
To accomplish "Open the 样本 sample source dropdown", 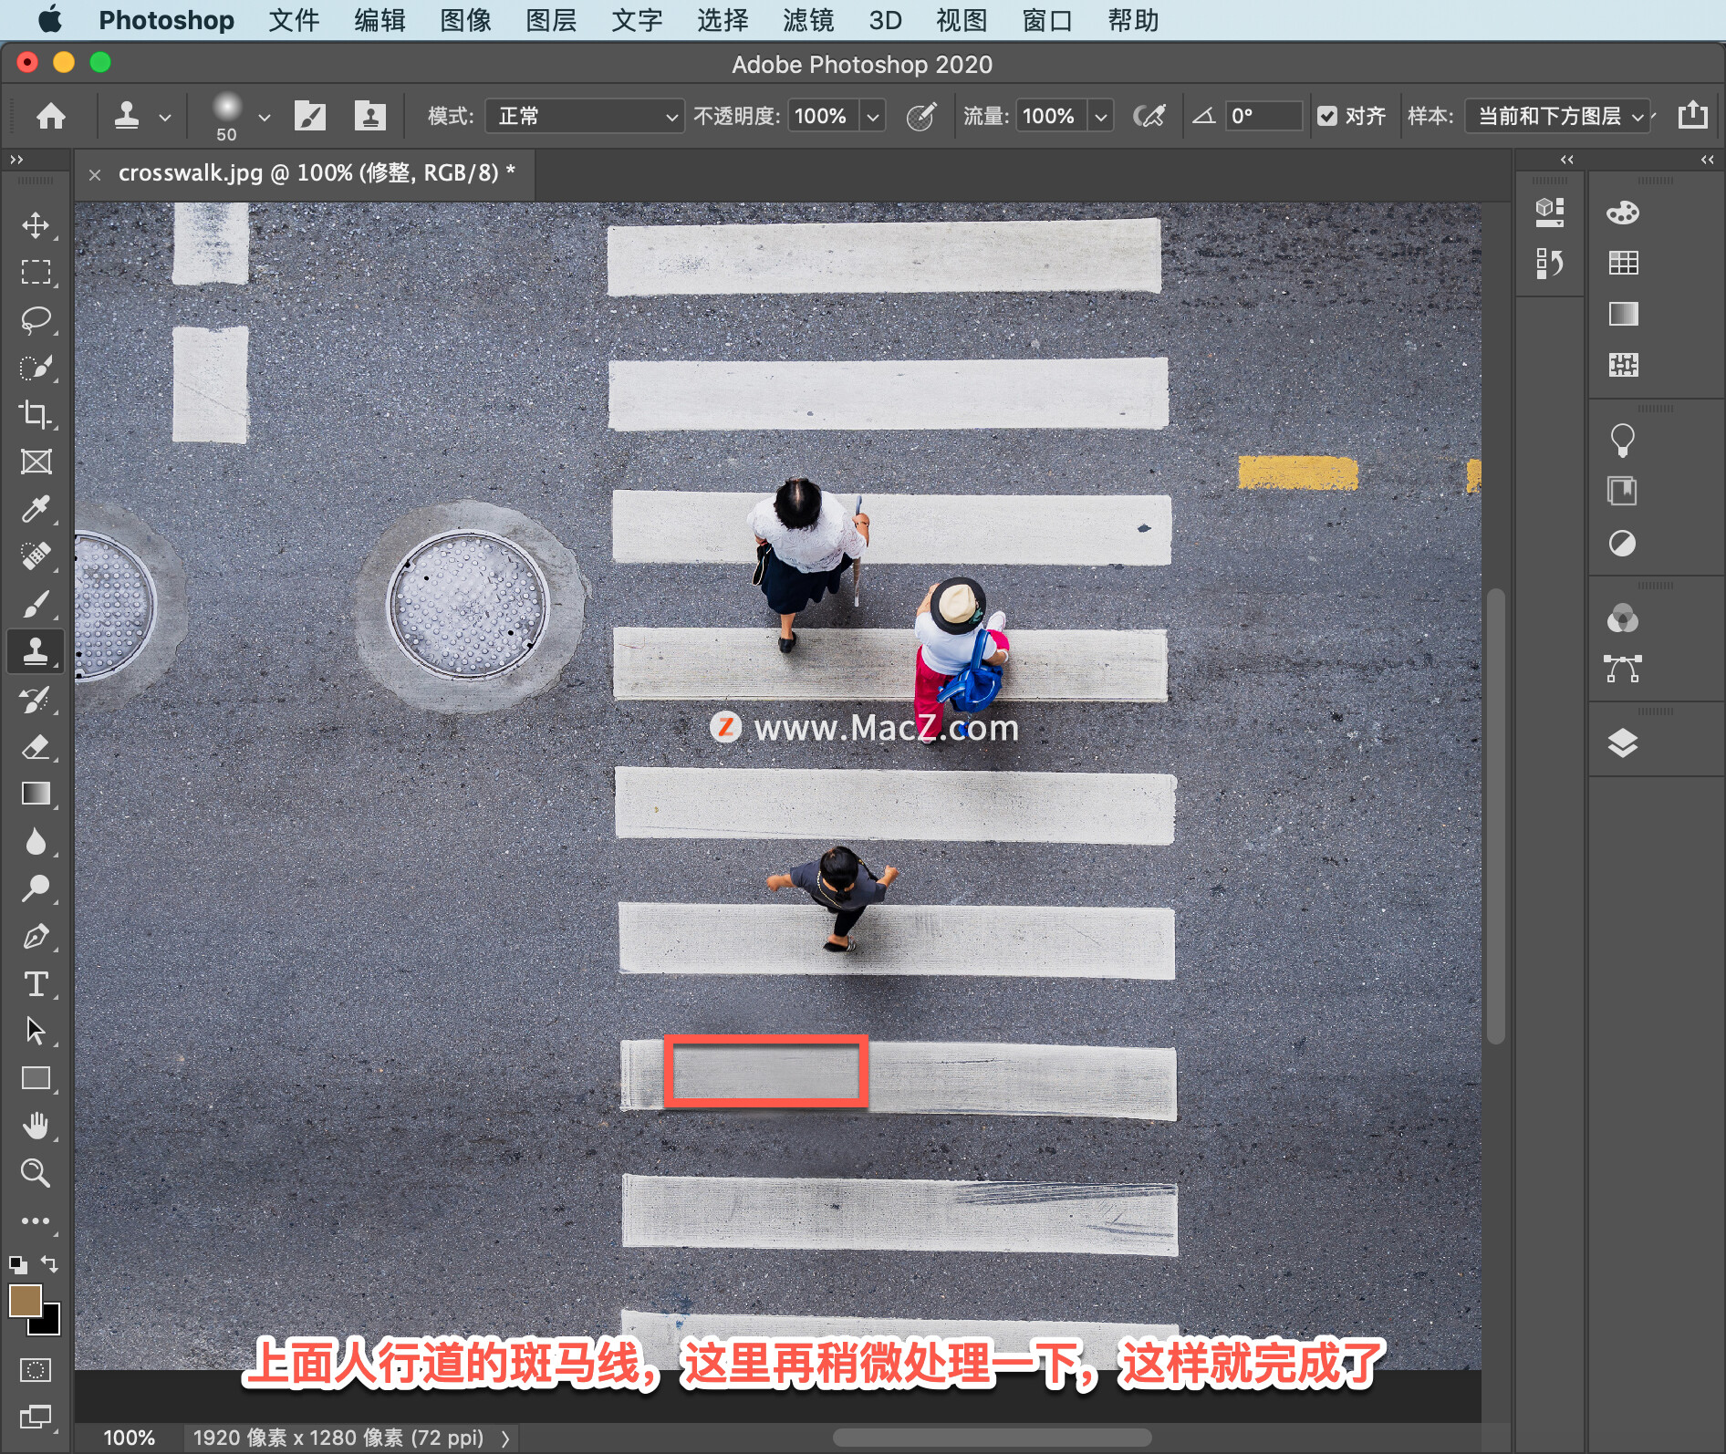I will pos(1558,116).
